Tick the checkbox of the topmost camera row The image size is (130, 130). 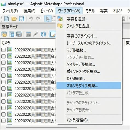[x=3, y=50]
